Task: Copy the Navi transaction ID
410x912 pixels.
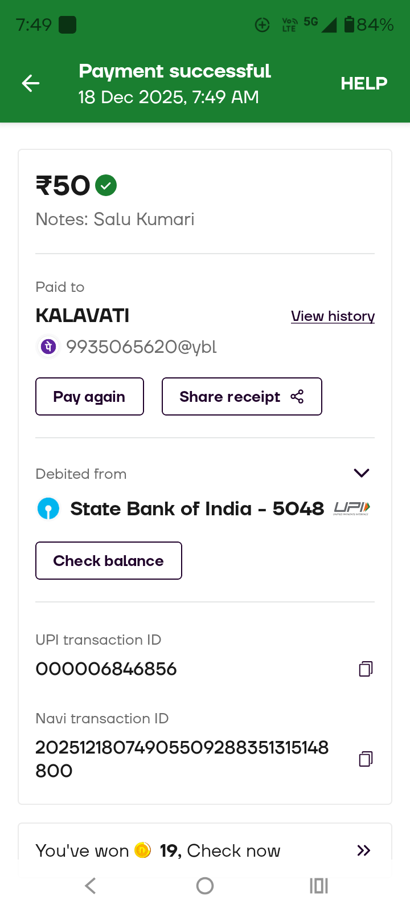Action: (366, 759)
